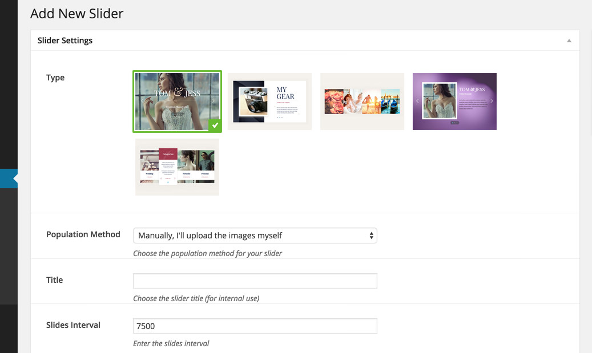This screenshot has width=592, height=353.
Task: Click the green checkmark on selected slider
Action: (215, 125)
